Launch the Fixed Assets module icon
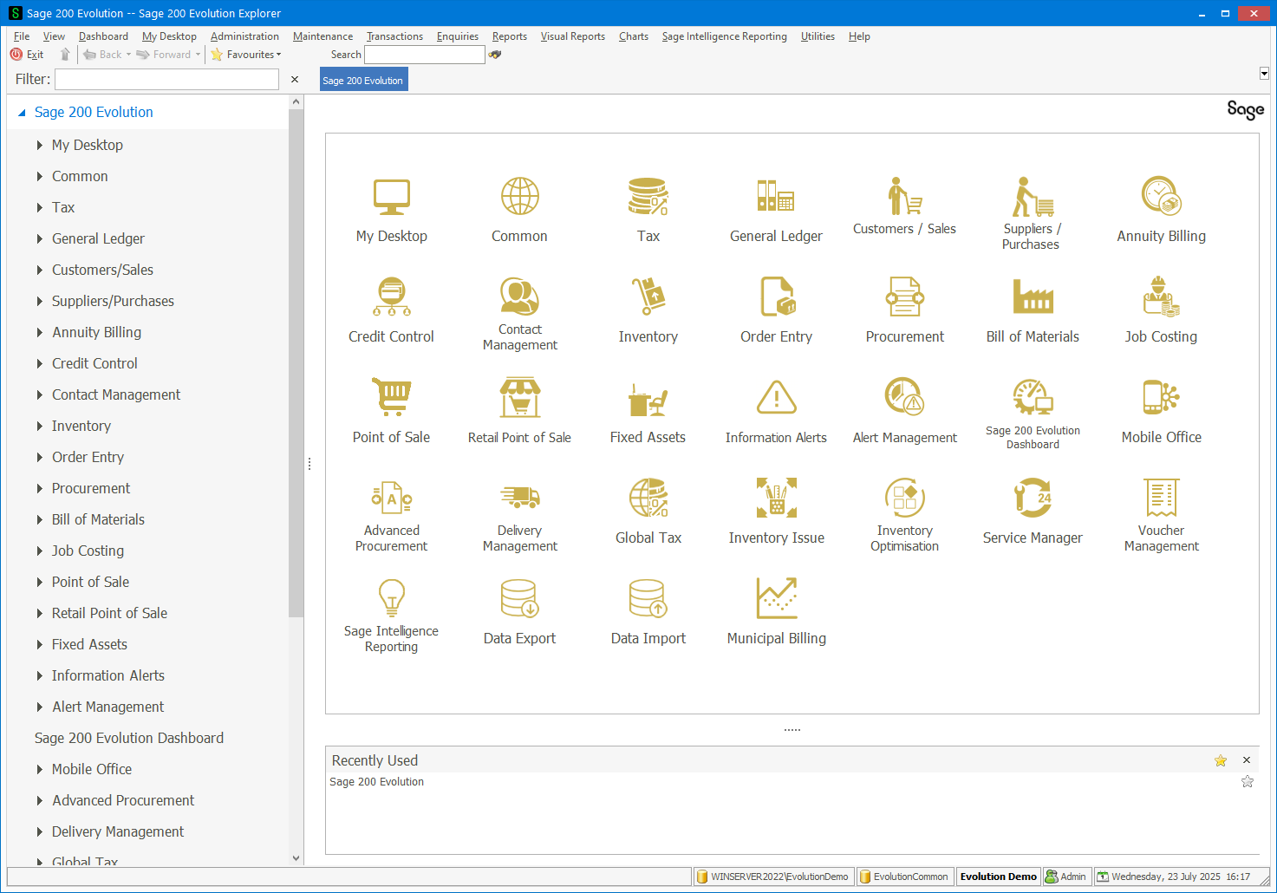Image resolution: width=1277 pixels, height=893 pixels. 648,398
